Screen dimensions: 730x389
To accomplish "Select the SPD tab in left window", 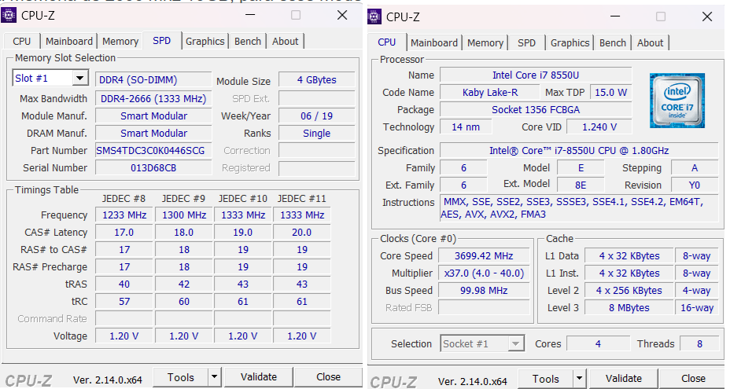I will click(x=161, y=41).
